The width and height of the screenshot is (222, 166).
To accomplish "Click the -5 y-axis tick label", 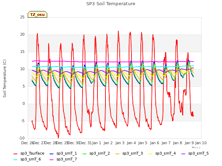I will 23,121.
